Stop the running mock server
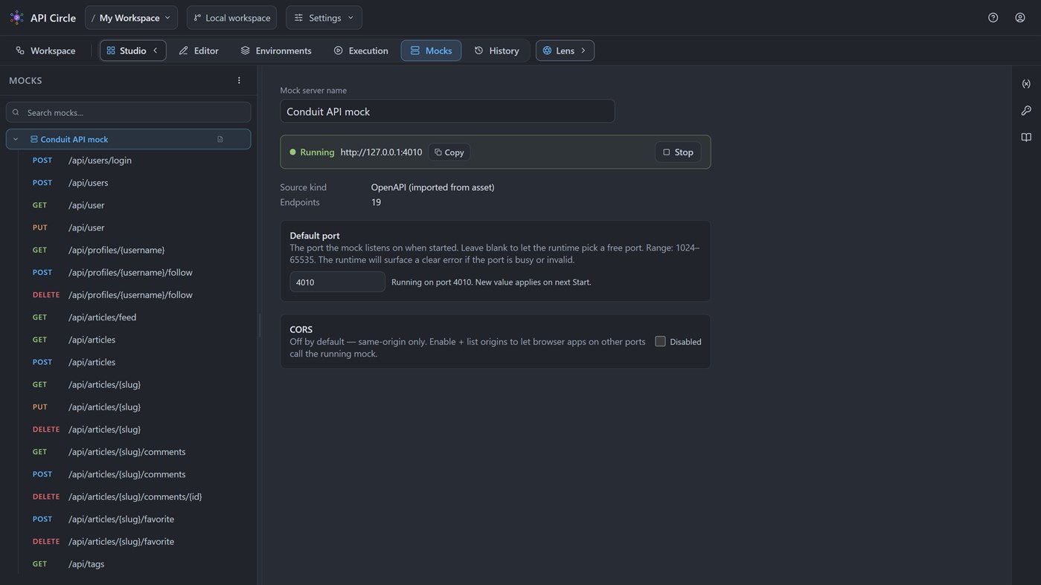The width and height of the screenshot is (1041, 585). (x=678, y=152)
